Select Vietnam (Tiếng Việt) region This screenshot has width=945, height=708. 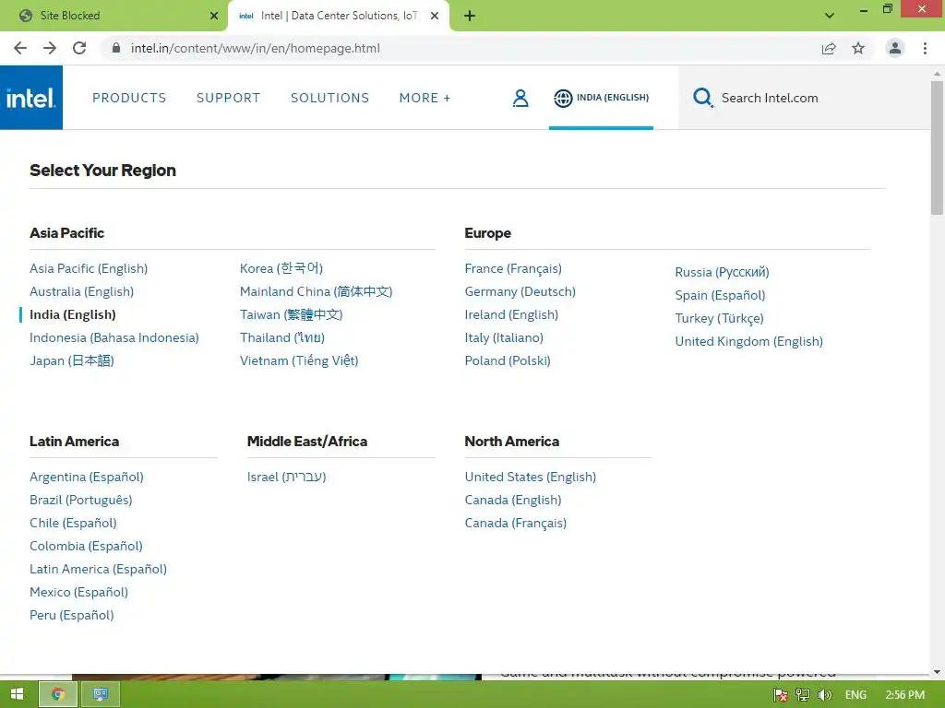tap(299, 360)
